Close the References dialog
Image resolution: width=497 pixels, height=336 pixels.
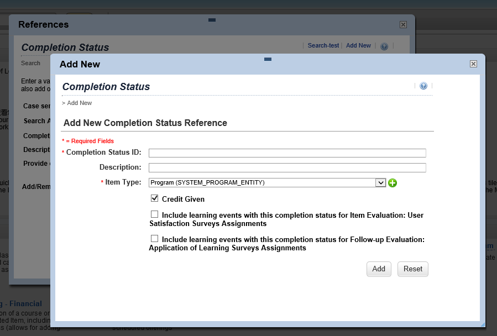(x=403, y=25)
